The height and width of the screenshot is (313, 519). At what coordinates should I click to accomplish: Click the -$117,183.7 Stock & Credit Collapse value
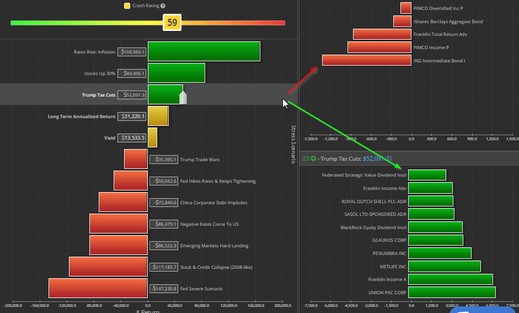pyautogui.click(x=163, y=267)
